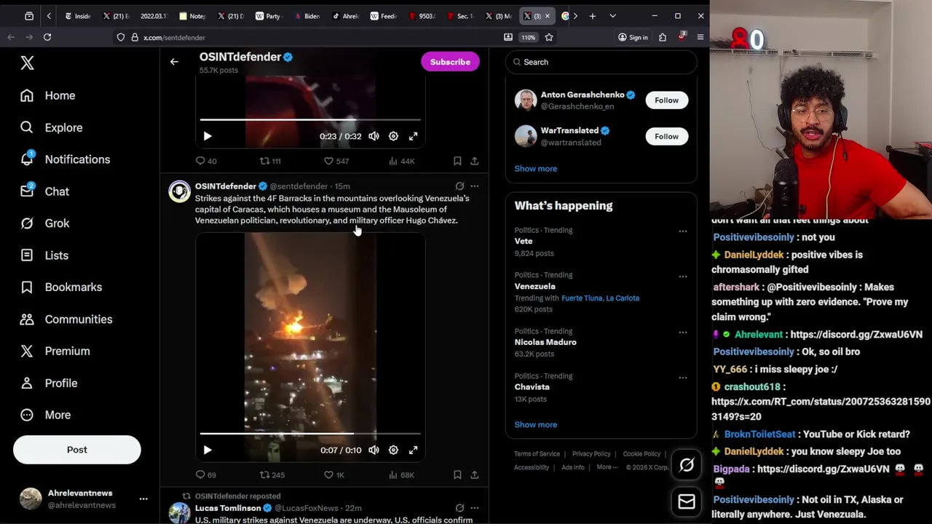Screen dimensions: 932x524
Task: Open Communities in sidebar
Action: 66,319
